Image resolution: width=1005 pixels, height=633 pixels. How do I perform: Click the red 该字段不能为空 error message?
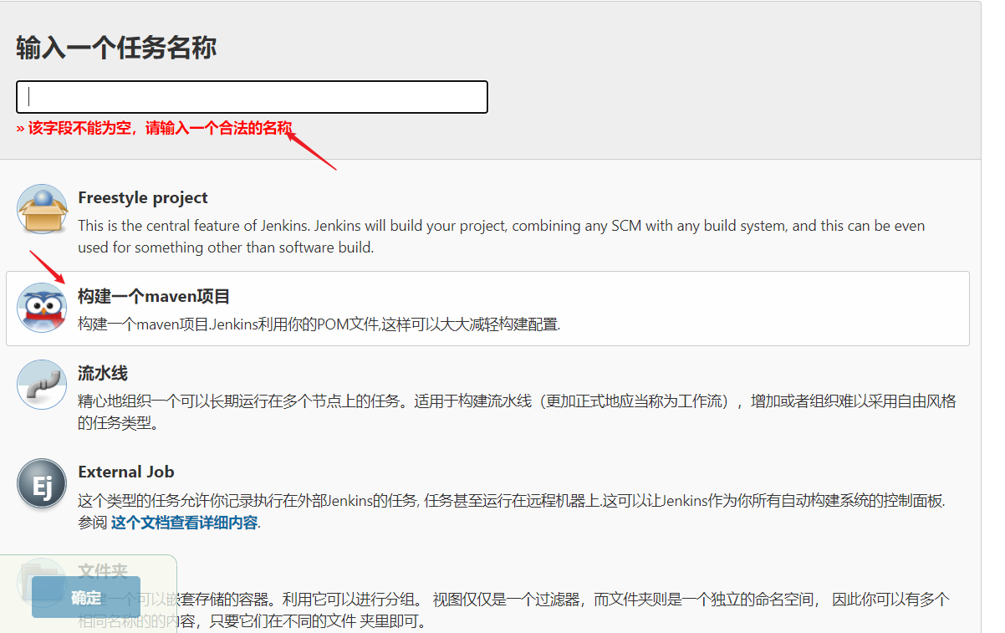pyautogui.click(x=155, y=129)
